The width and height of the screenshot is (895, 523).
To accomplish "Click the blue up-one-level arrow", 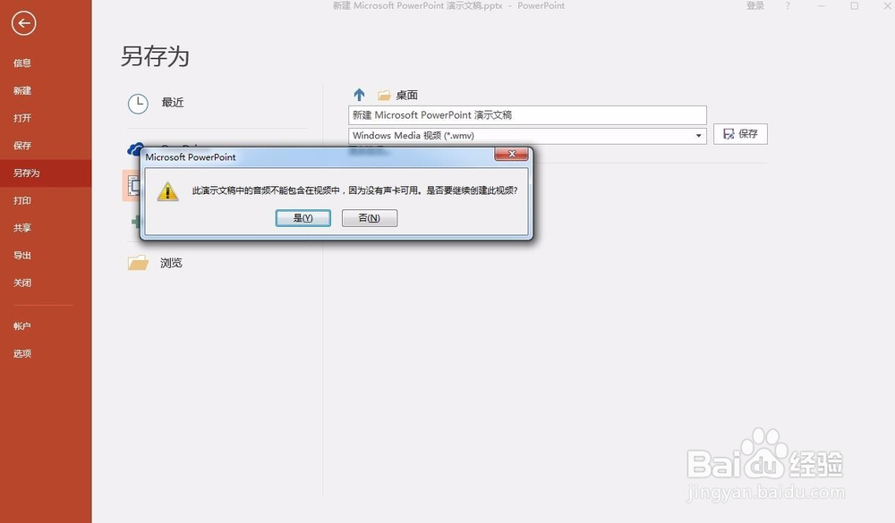I will [359, 95].
